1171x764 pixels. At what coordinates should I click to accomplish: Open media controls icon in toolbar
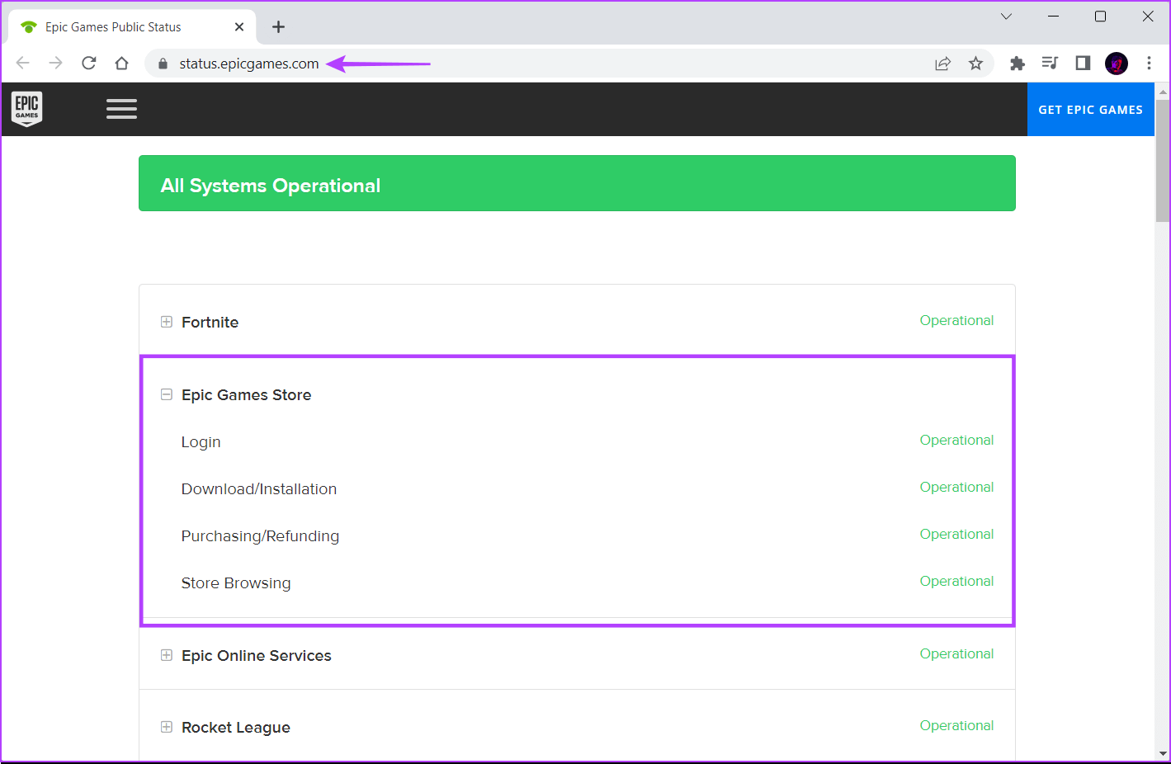pyautogui.click(x=1050, y=64)
